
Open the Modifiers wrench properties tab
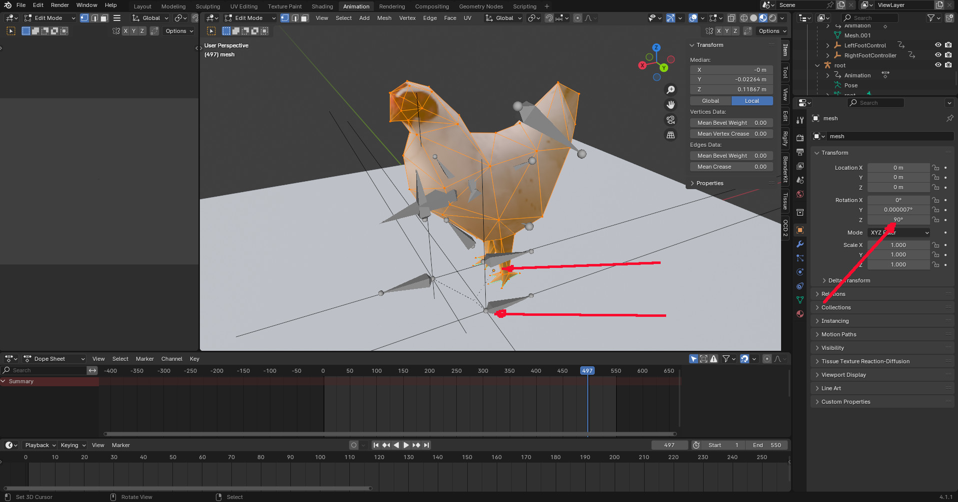coord(800,244)
